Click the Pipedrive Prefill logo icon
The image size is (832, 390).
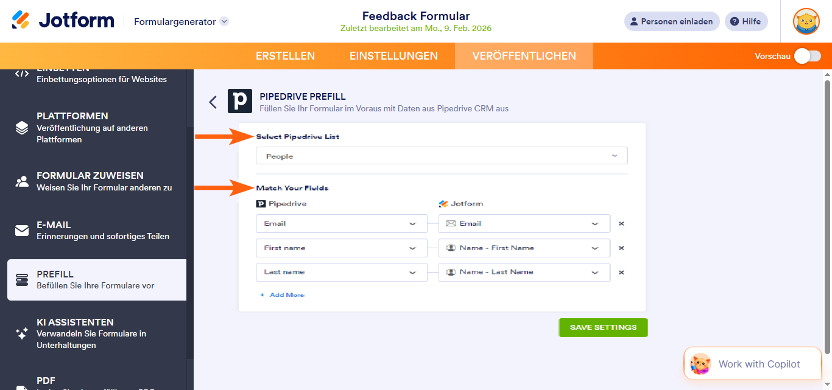240,101
